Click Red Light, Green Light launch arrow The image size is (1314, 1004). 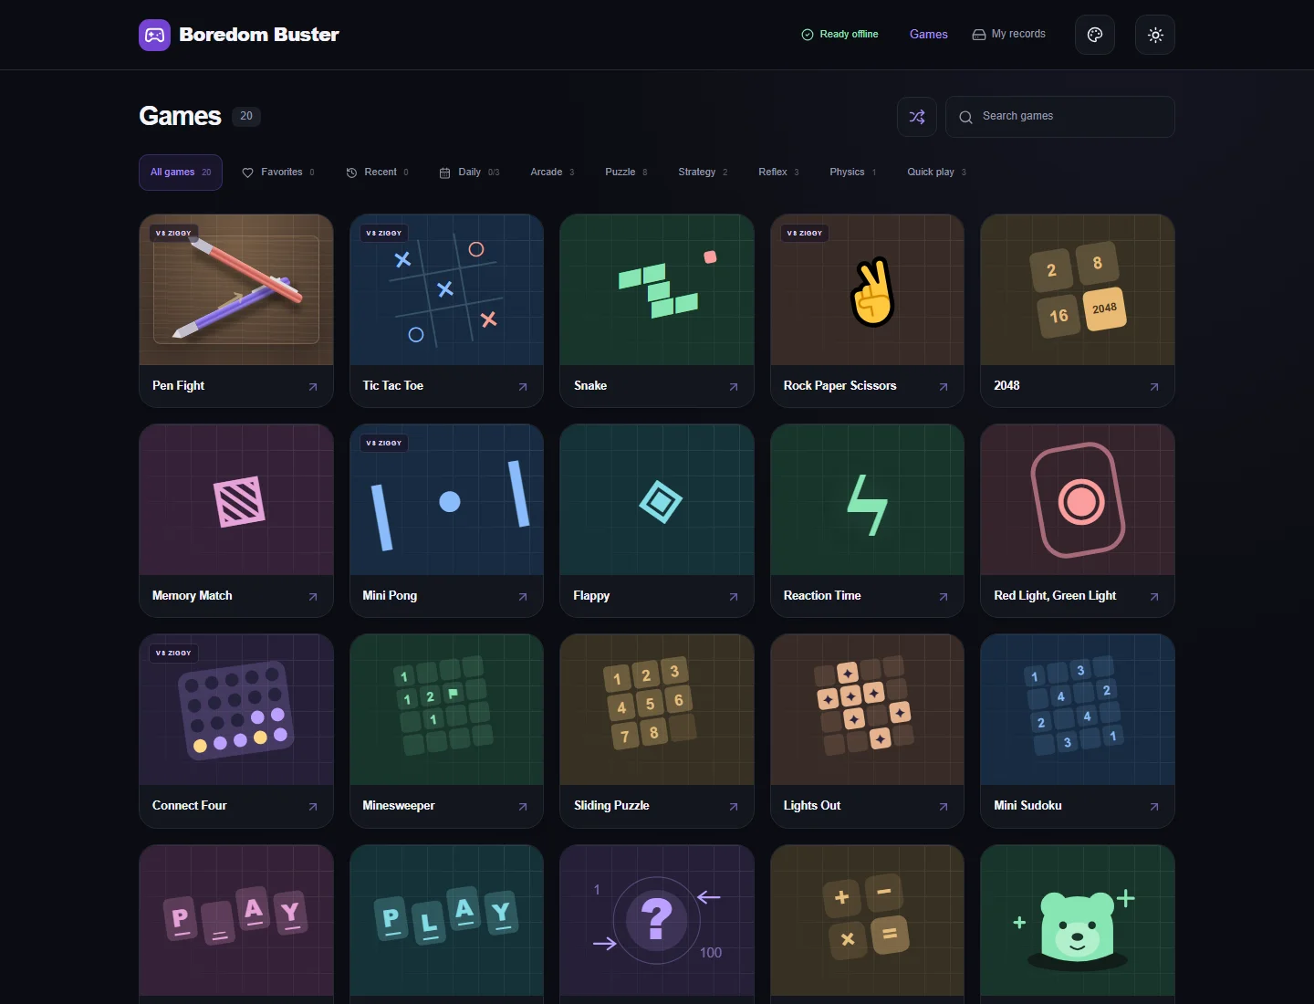point(1154,597)
